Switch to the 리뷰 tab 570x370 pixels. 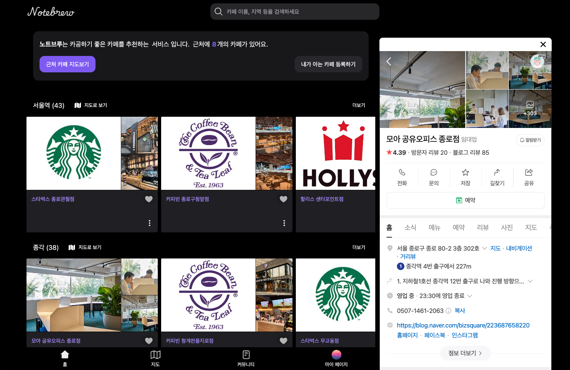(483, 228)
